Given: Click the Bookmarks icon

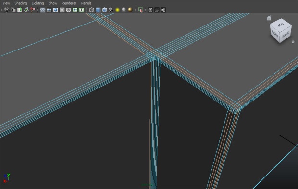Looking at the screenshot, I should tap(20, 10).
